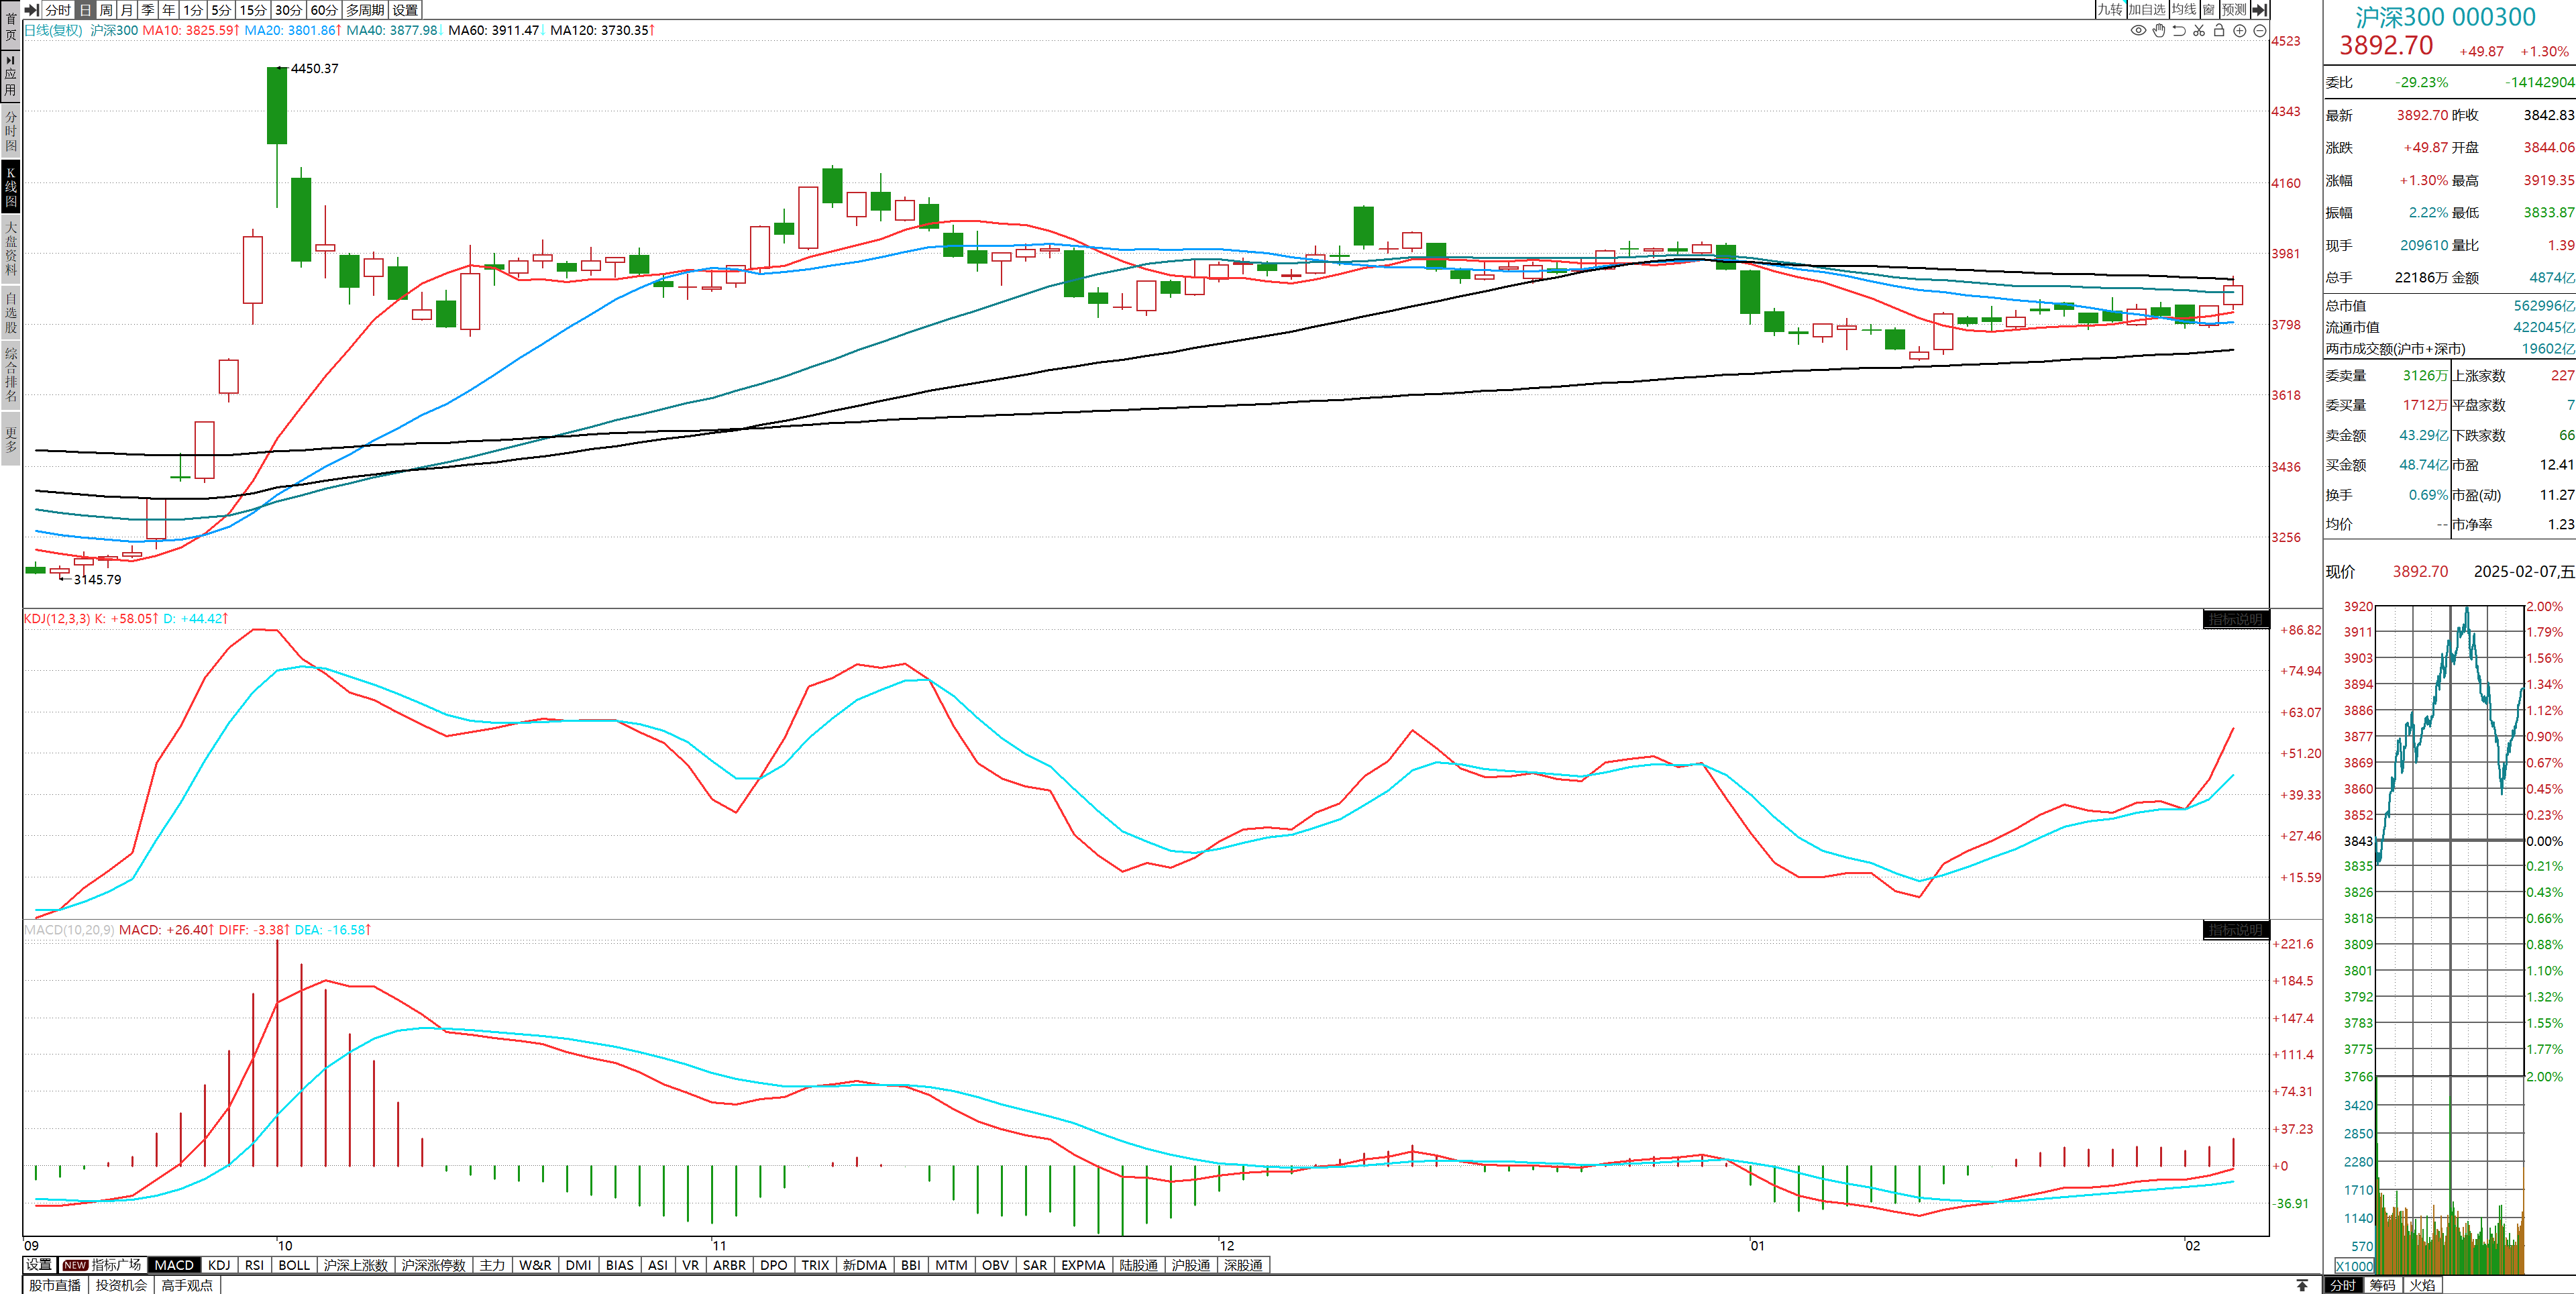Open the 自选股 sidebar item

[x=10, y=312]
